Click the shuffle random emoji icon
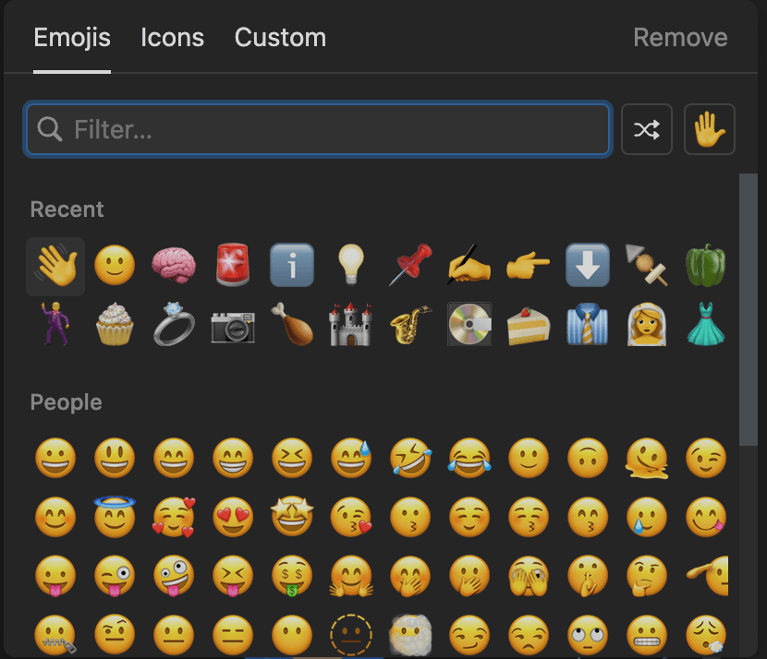Viewport: 767px width, 659px height. pyautogui.click(x=647, y=129)
